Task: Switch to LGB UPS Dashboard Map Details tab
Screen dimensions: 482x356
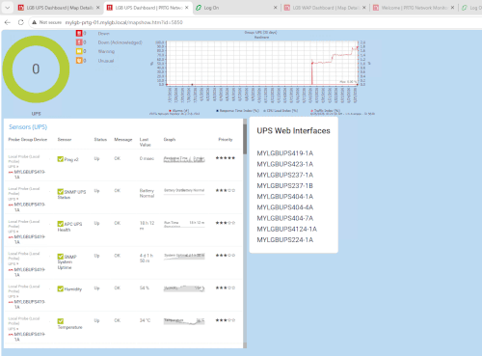Action: (59, 8)
